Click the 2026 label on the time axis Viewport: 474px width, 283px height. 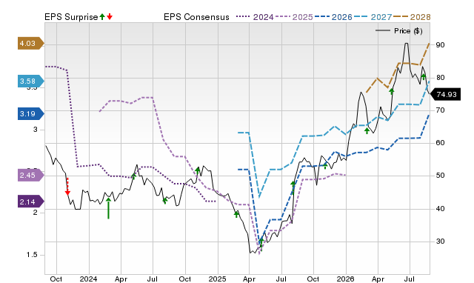346,279
